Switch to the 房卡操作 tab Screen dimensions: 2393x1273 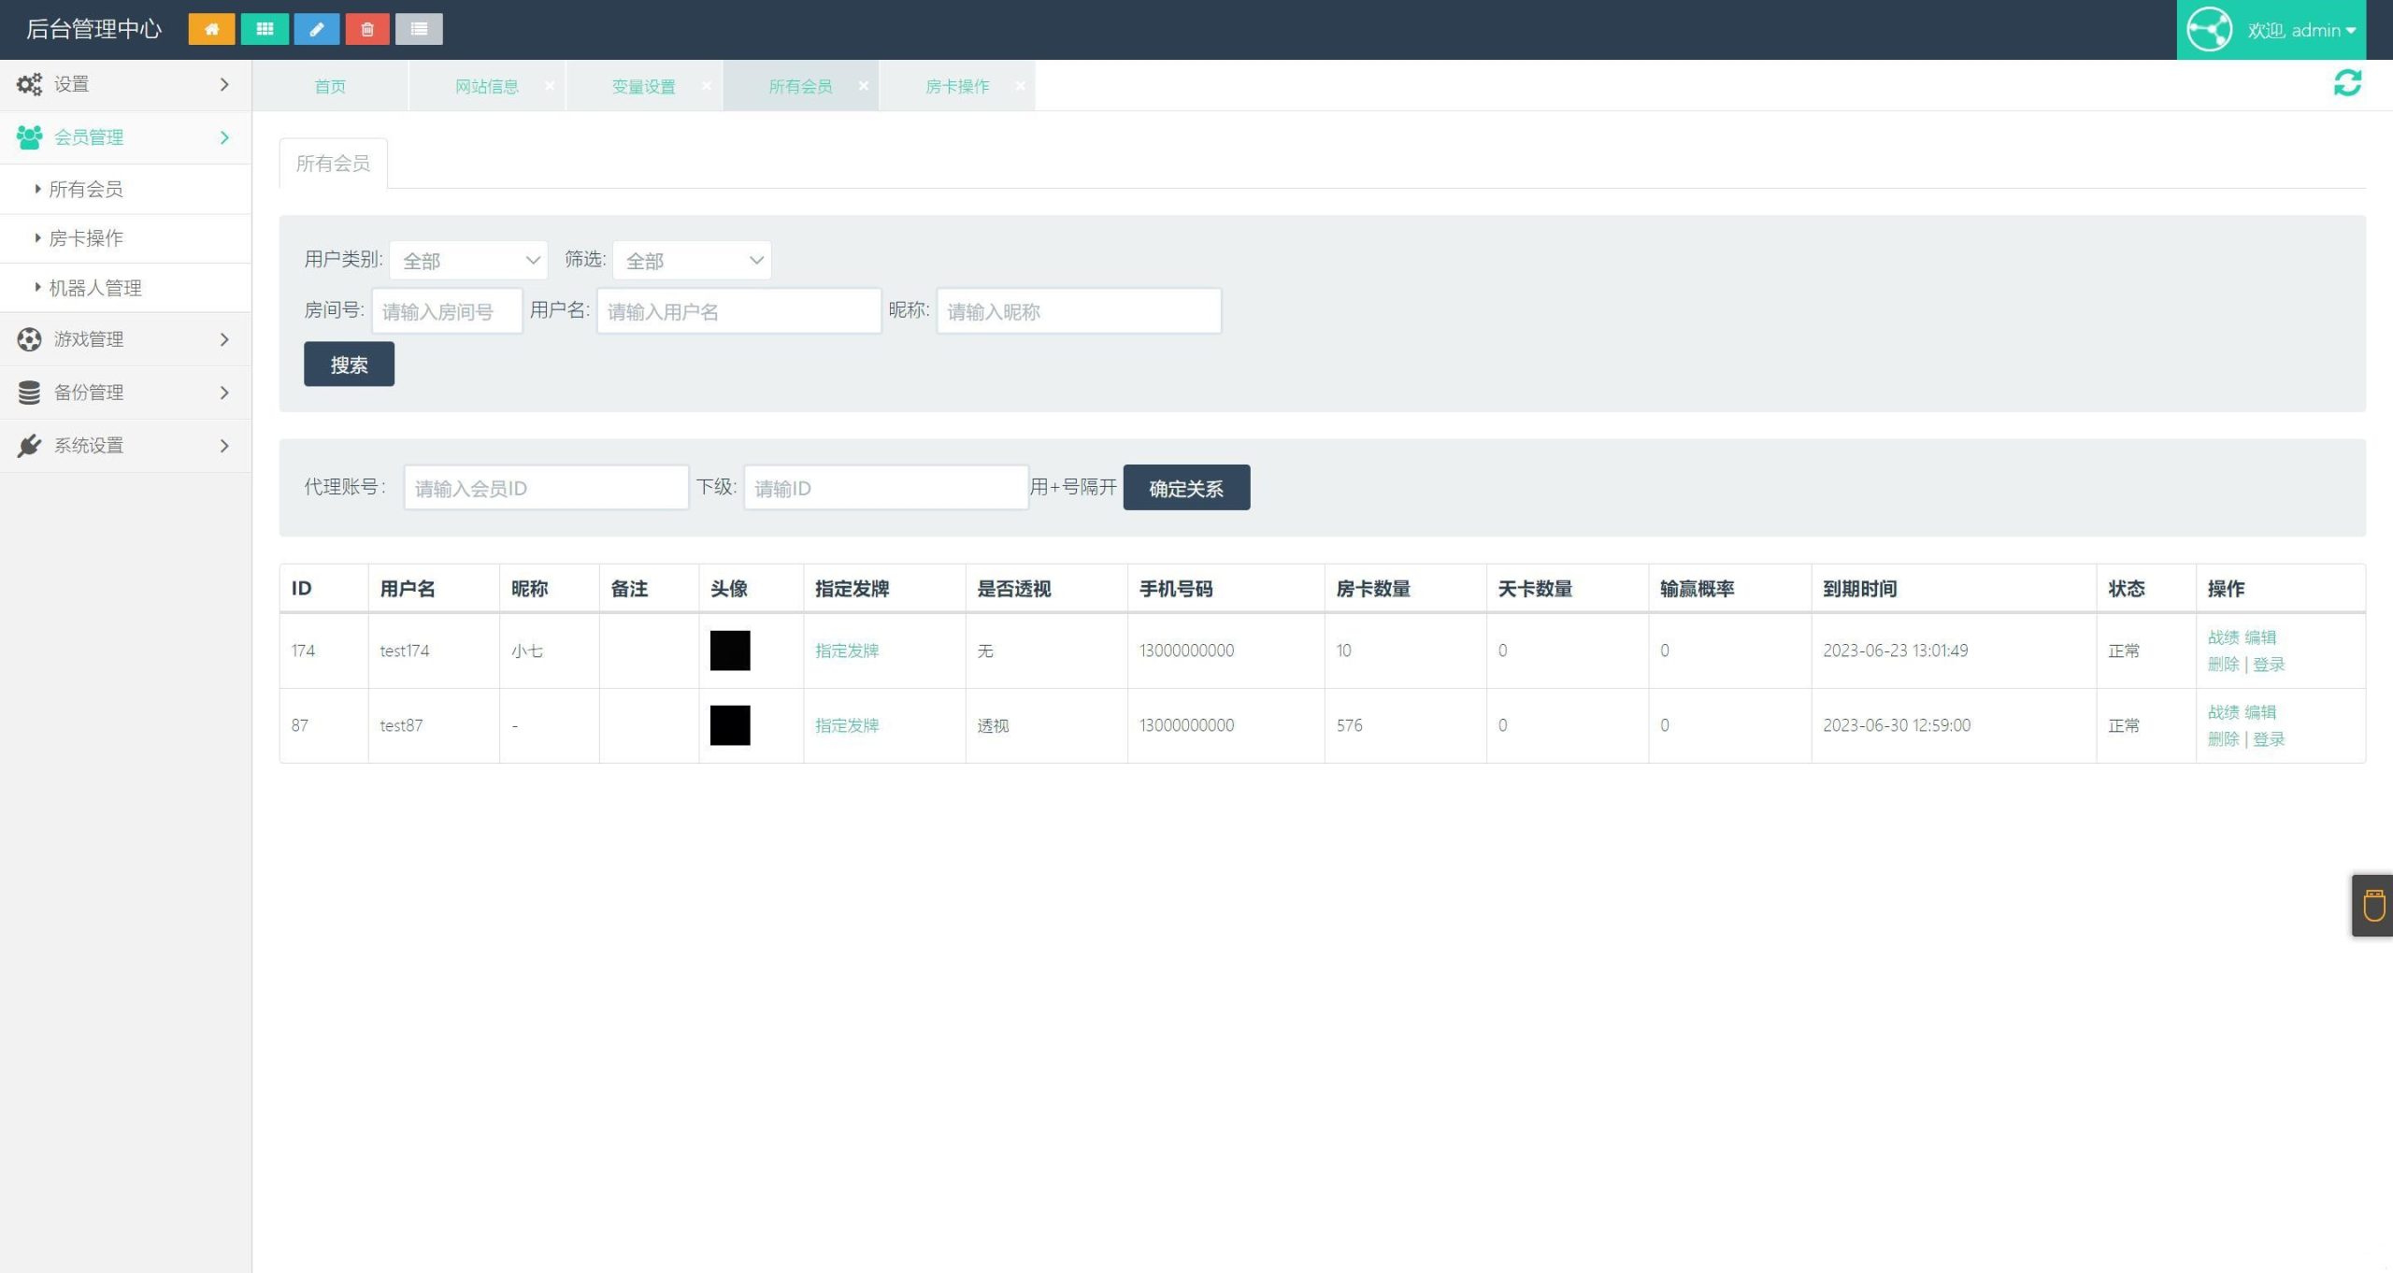(x=956, y=86)
